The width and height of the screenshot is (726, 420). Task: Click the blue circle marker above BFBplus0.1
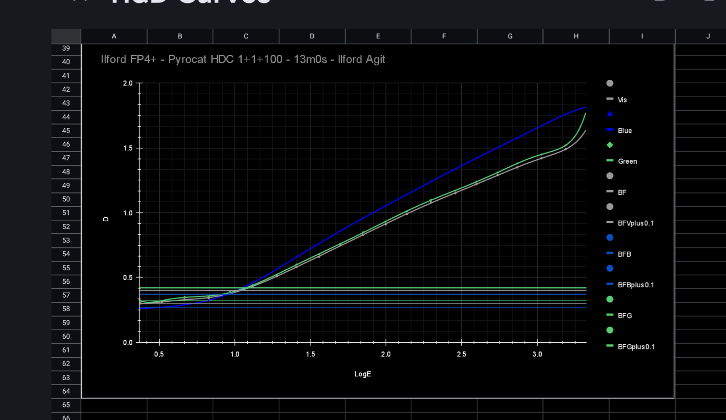(x=610, y=268)
